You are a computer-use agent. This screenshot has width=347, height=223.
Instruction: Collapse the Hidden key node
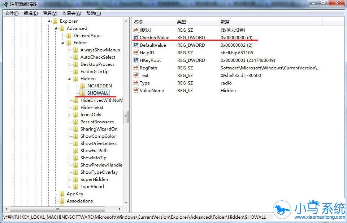pyautogui.click(x=69, y=79)
